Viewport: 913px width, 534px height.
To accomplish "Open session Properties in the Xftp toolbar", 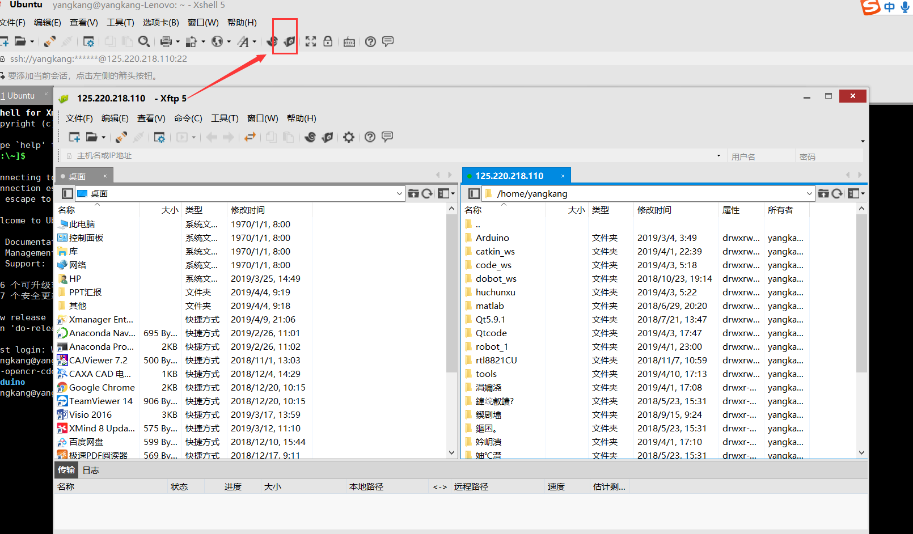I will pos(159,137).
